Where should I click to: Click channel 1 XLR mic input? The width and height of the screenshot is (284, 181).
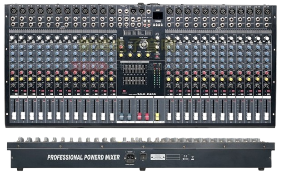point(14,11)
